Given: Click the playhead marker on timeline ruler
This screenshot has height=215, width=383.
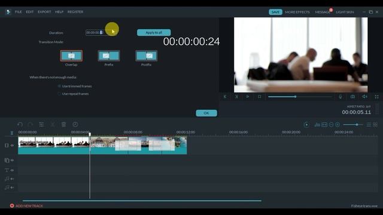Looking at the screenshot, I should point(90,134).
